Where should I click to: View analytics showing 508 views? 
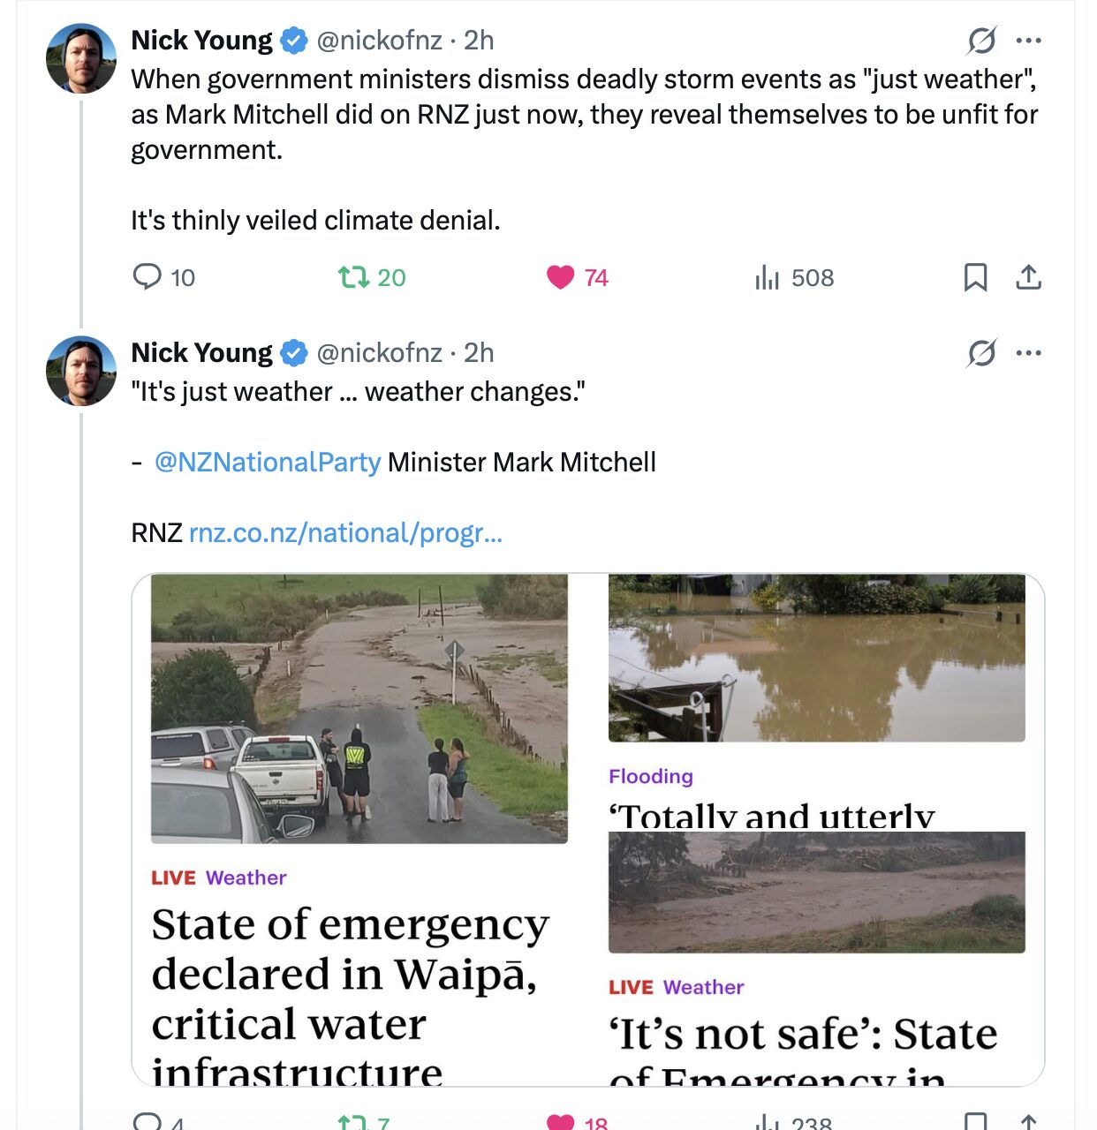(768, 278)
